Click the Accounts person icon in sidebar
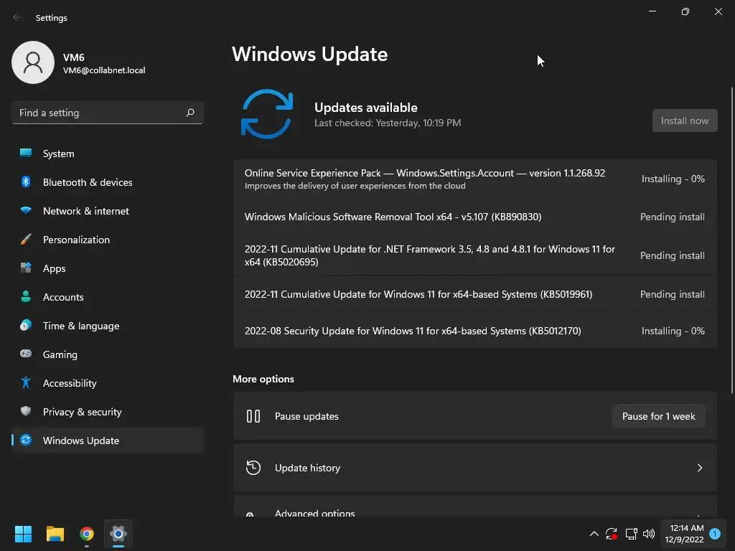The width and height of the screenshot is (735, 551). click(26, 296)
